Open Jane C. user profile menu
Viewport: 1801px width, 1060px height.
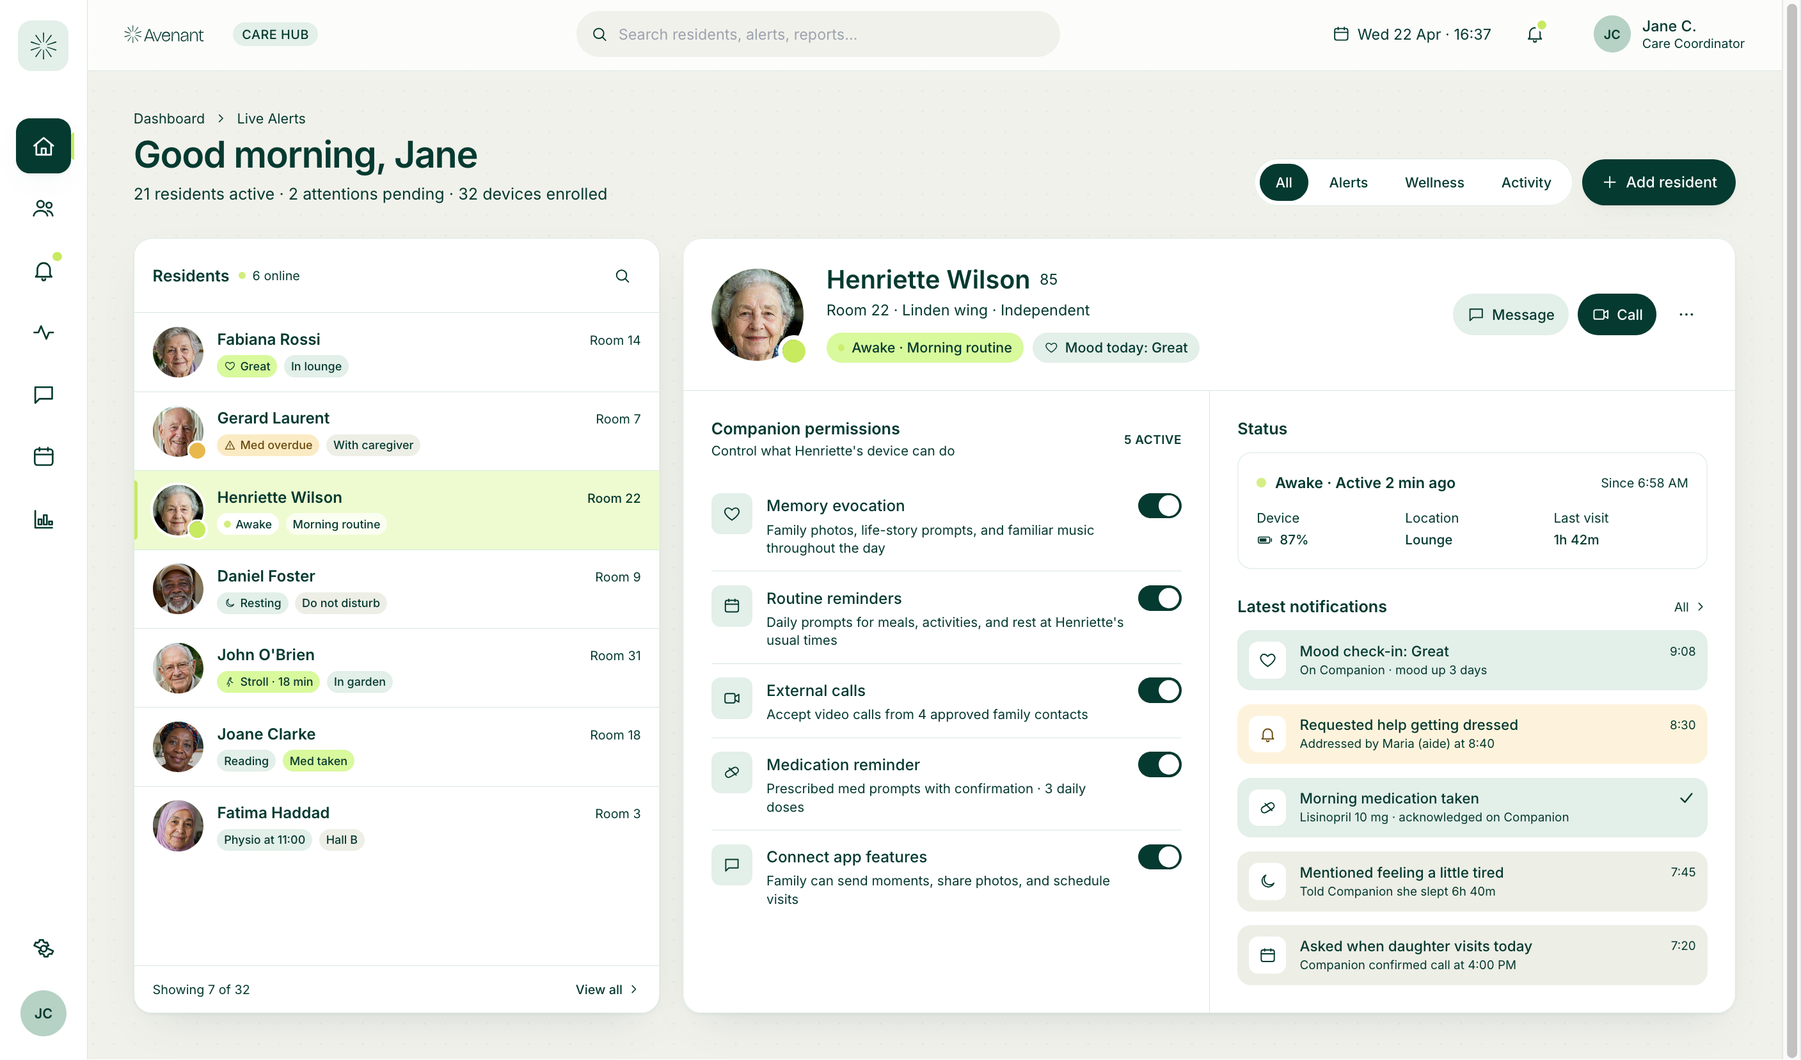1669,35
